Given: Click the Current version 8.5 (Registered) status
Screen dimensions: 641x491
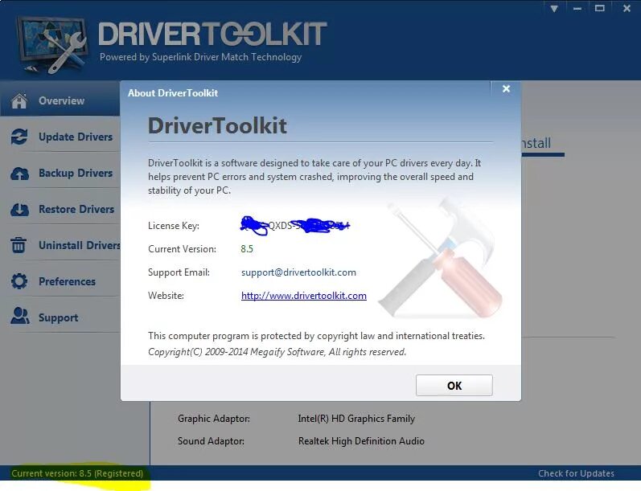Looking at the screenshot, I should click(77, 473).
